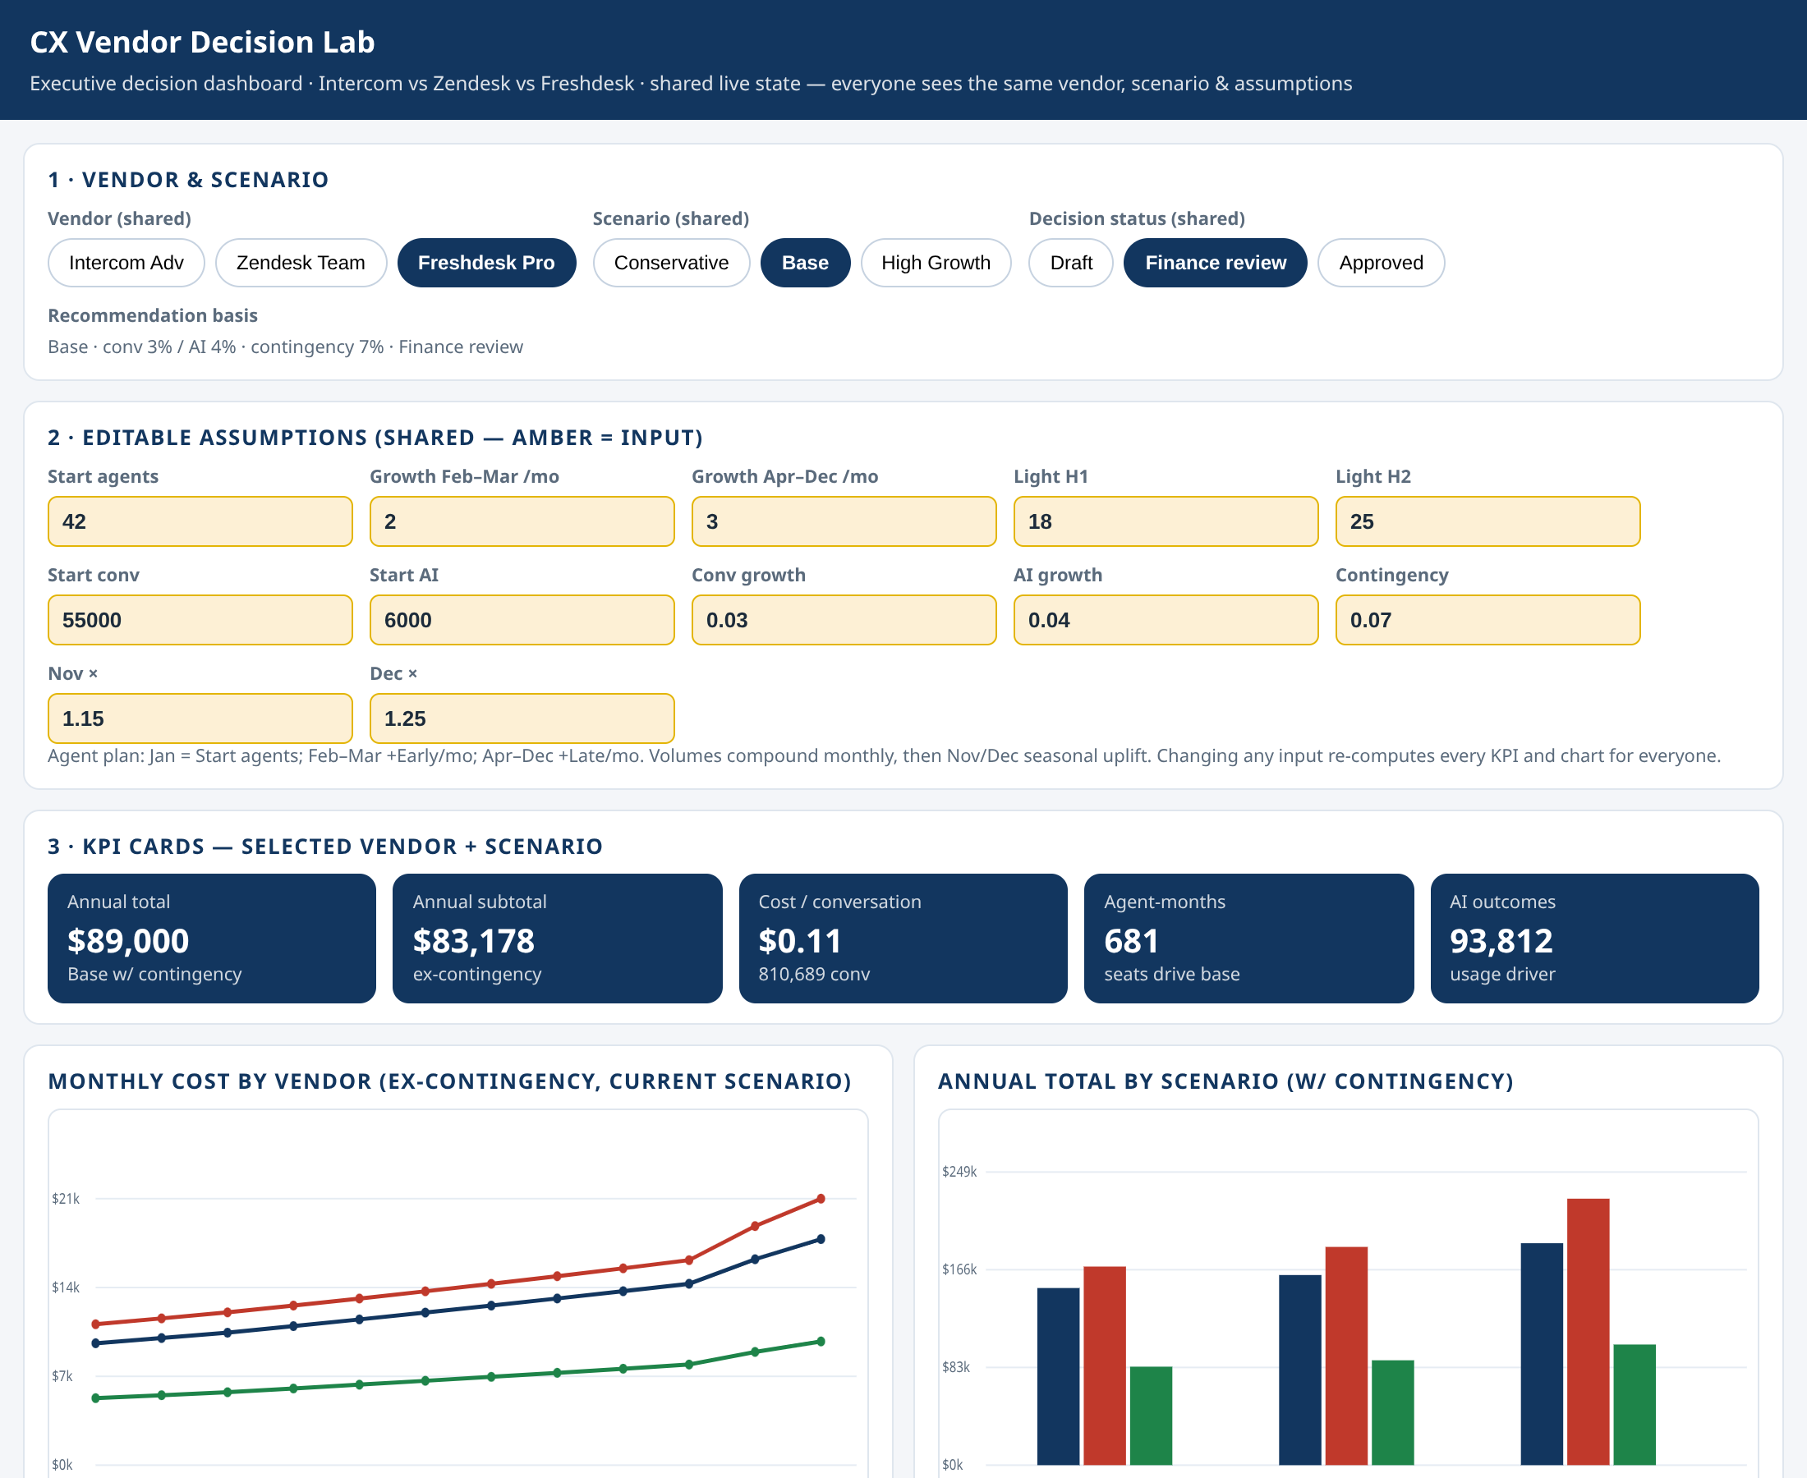Edit the Growth Feb–Mar /mo field
The image size is (1807, 1478).
tap(522, 521)
